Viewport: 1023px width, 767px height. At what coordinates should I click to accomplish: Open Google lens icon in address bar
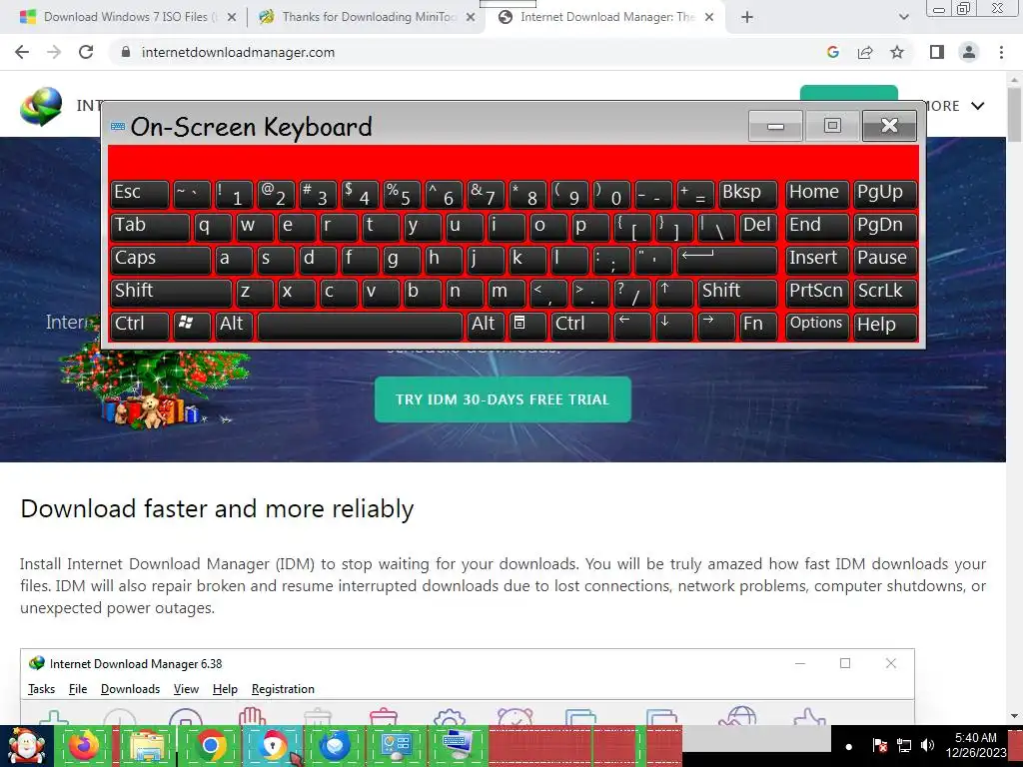pos(832,52)
